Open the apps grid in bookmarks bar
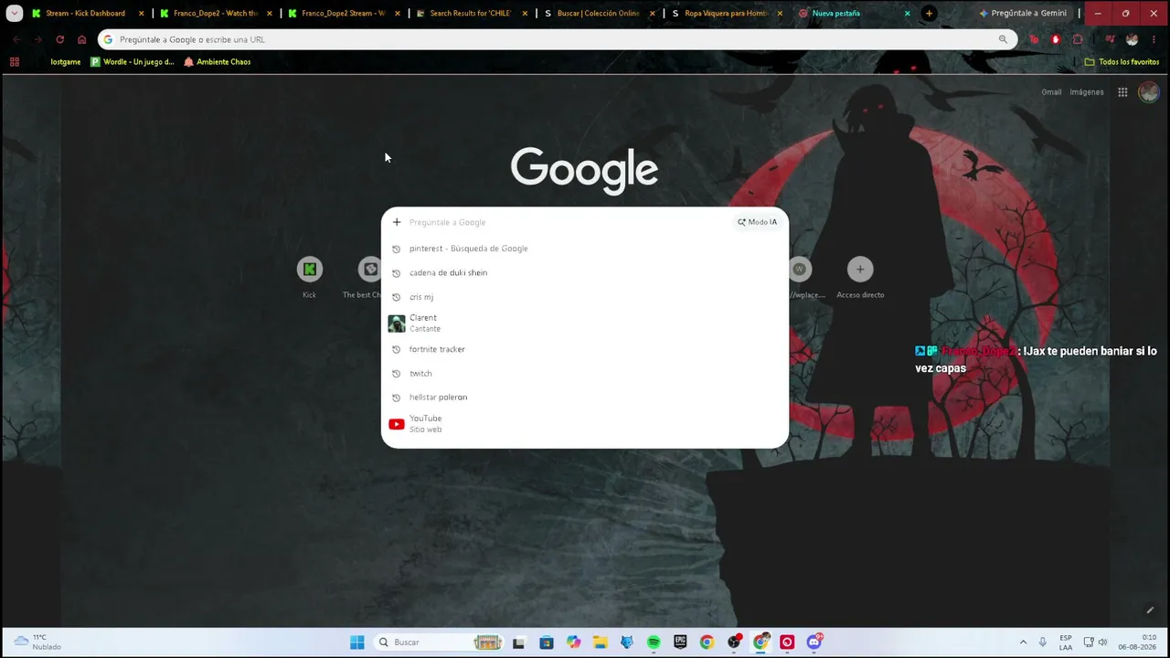Screen dimensions: 1170x658 point(15,62)
